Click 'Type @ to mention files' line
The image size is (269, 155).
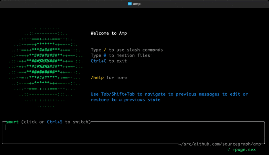click(x=120, y=55)
